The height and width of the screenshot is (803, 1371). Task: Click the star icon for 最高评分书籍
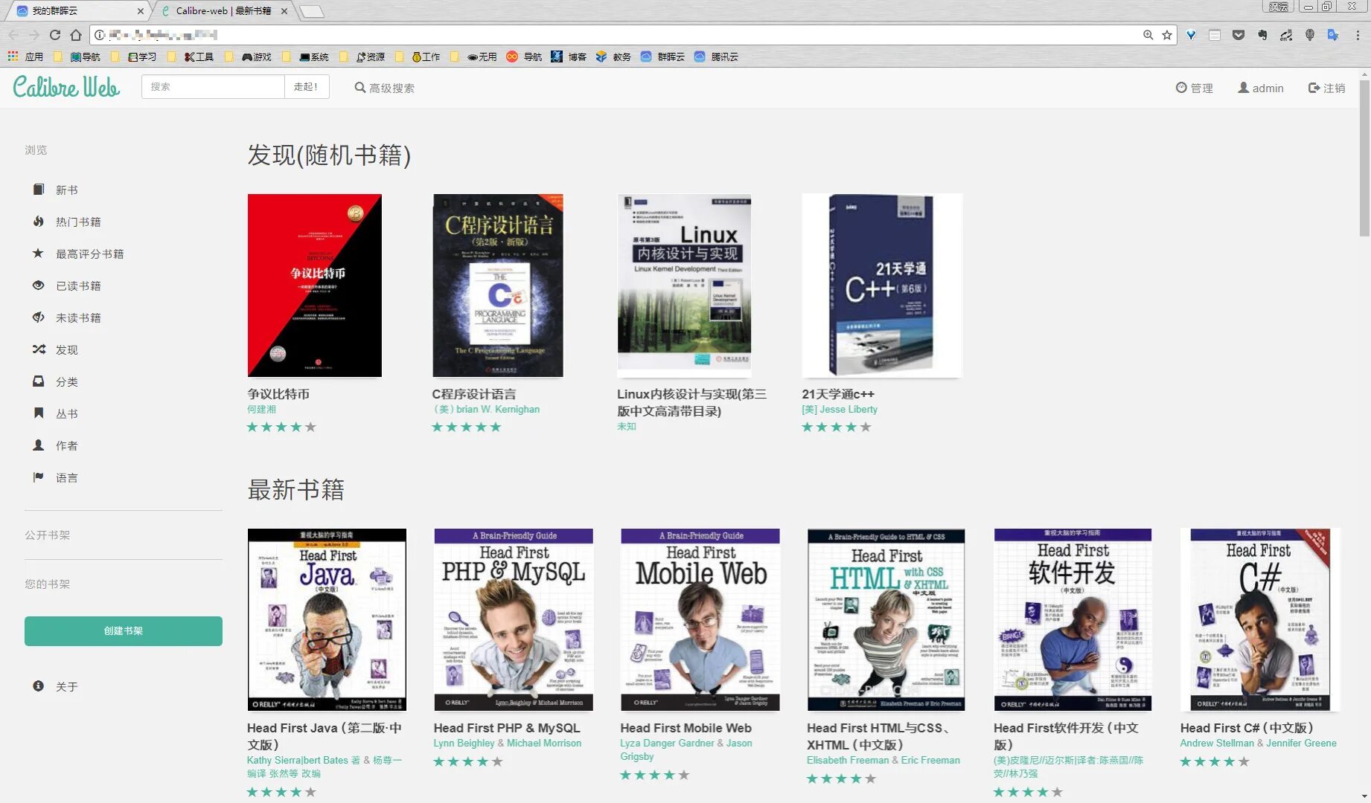point(39,254)
